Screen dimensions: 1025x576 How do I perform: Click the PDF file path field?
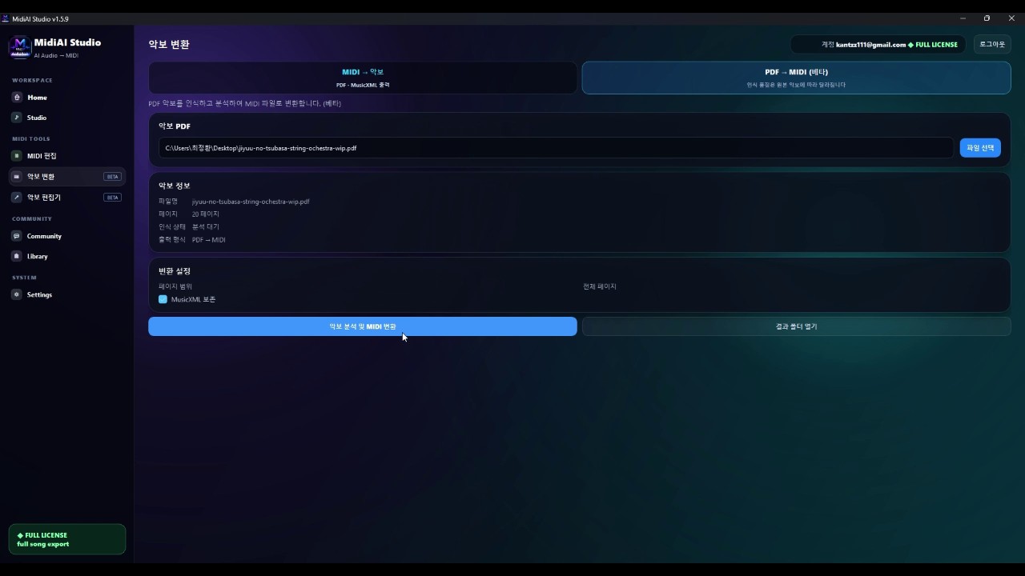(x=556, y=148)
